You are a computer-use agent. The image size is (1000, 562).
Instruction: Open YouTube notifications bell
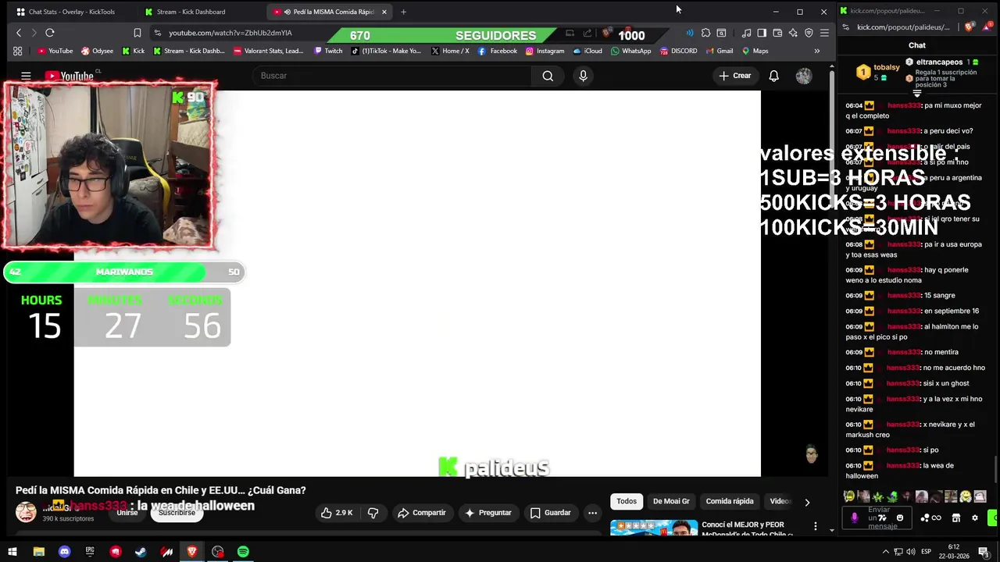coord(773,76)
